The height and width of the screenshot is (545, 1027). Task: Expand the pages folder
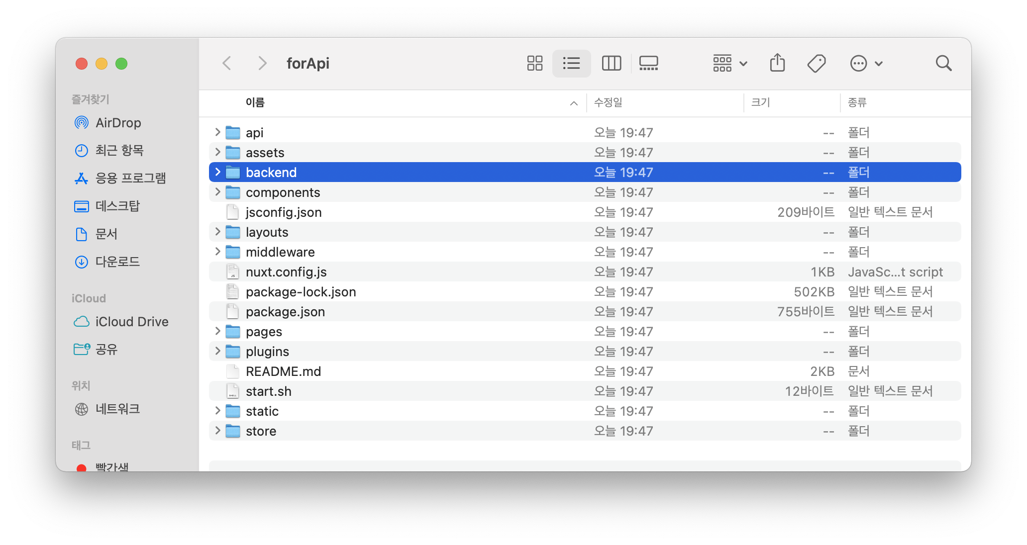pyautogui.click(x=217, y=331)
